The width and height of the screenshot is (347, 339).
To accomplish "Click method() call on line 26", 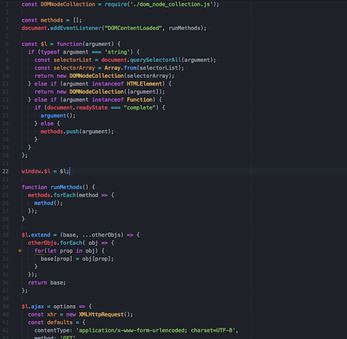I will [47, 203].
